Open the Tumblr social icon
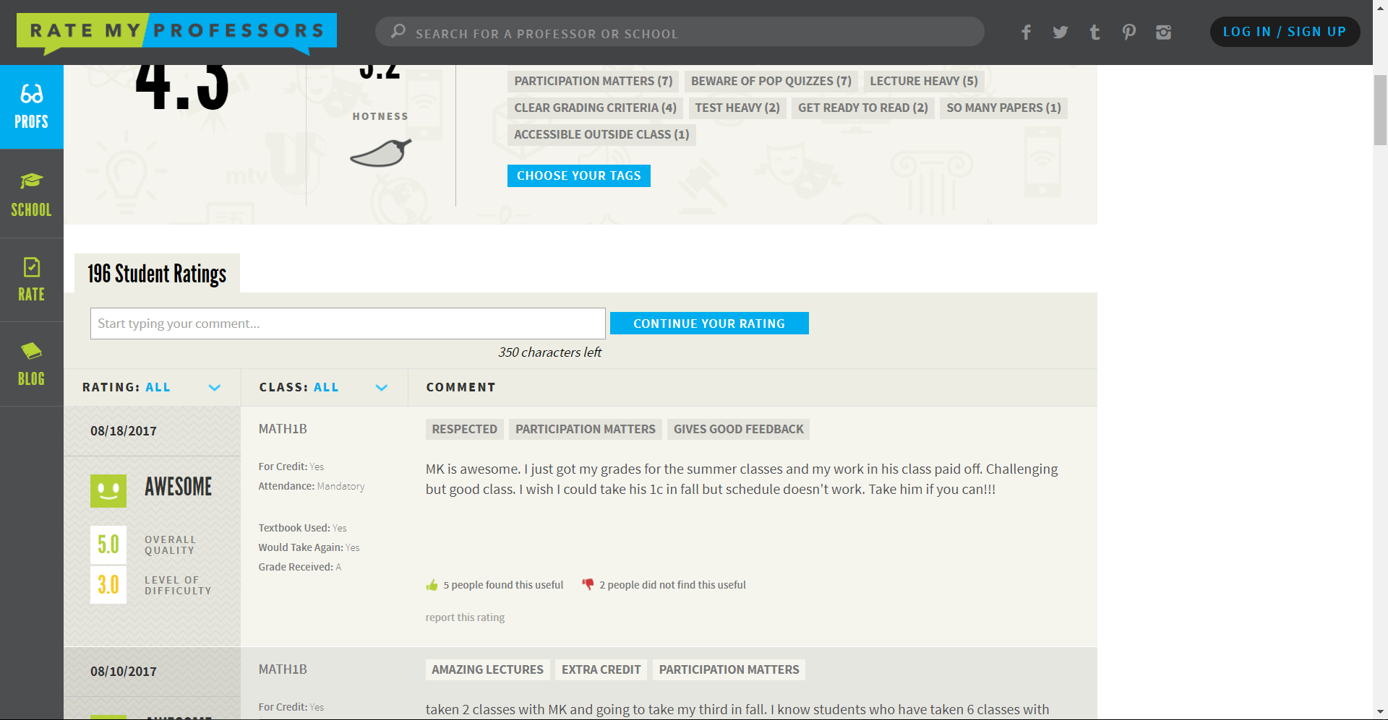Image resolution: width=1388 pixels, height=720 pixels. [1094, 32]
